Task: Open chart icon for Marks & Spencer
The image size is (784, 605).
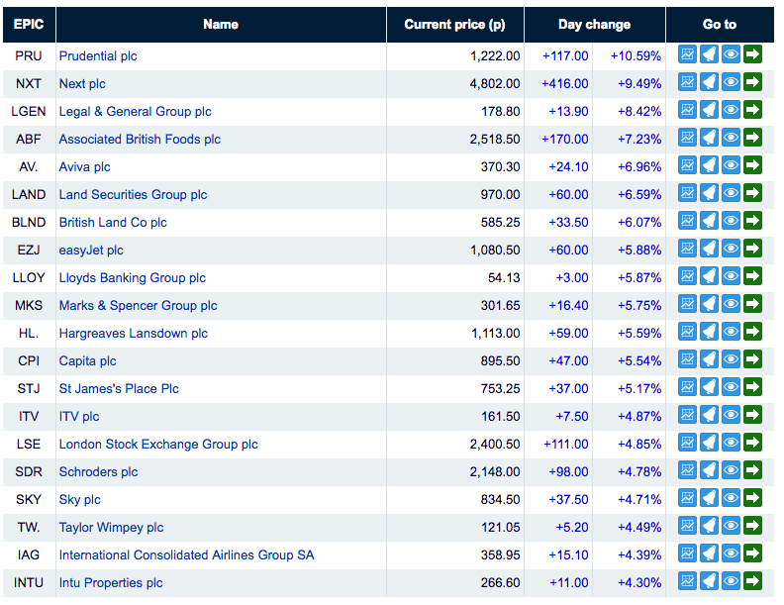Action: pos(687,304)
